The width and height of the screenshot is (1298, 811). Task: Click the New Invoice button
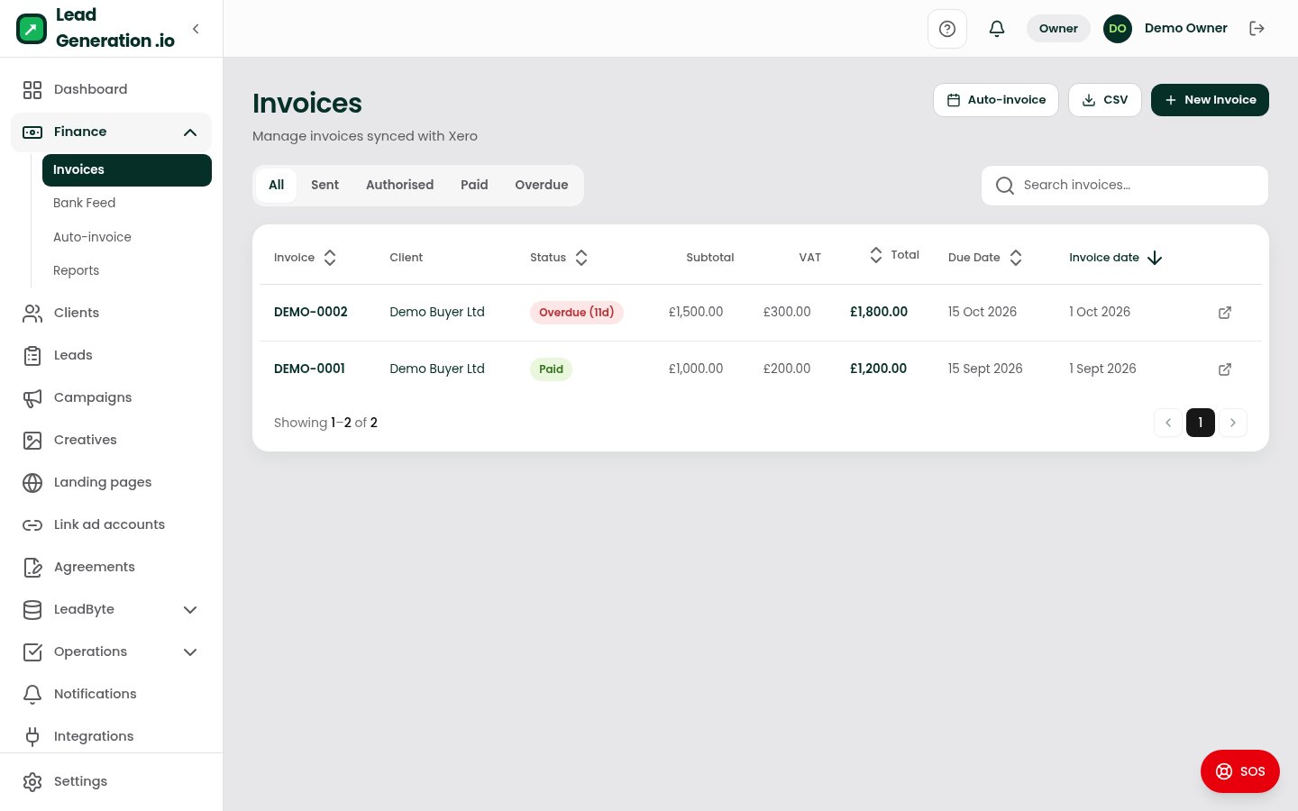pyautogui.click(x=1210, y=100)
